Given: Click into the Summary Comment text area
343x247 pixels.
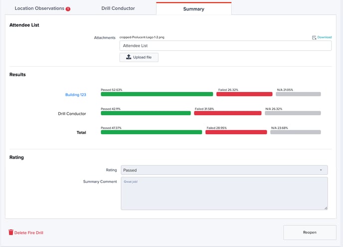Looking at the screenshot, I should pyautogui.click(x=224, y=194).
